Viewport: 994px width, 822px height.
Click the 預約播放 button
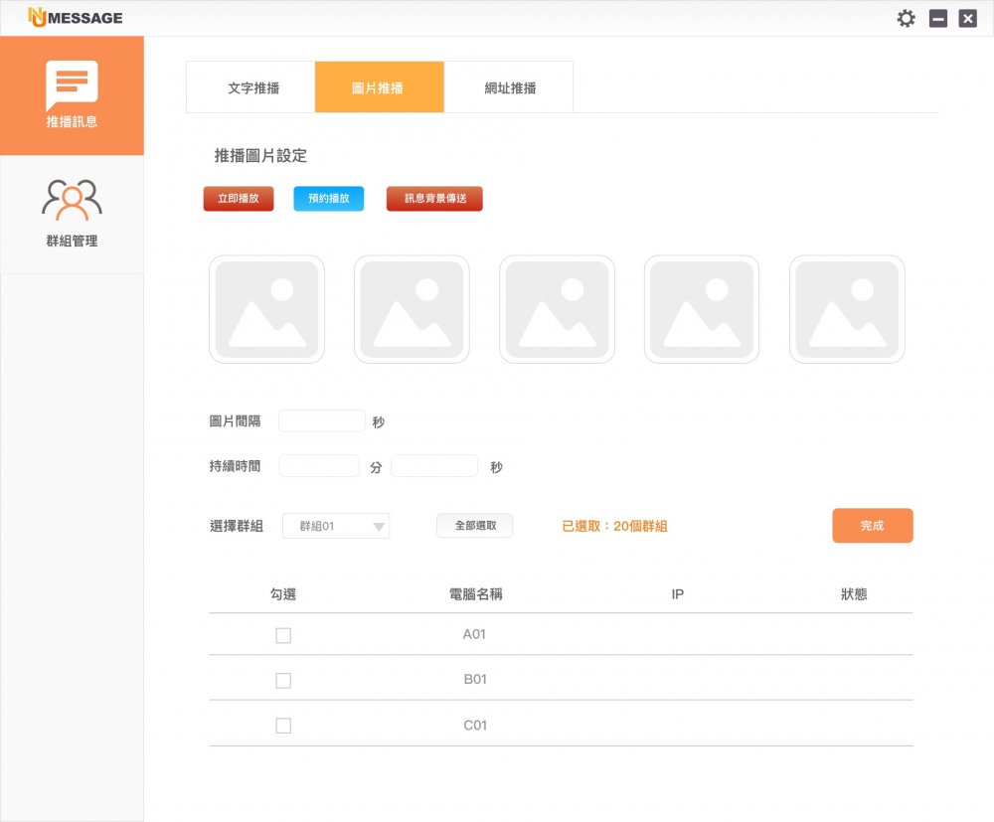point(329,199)
